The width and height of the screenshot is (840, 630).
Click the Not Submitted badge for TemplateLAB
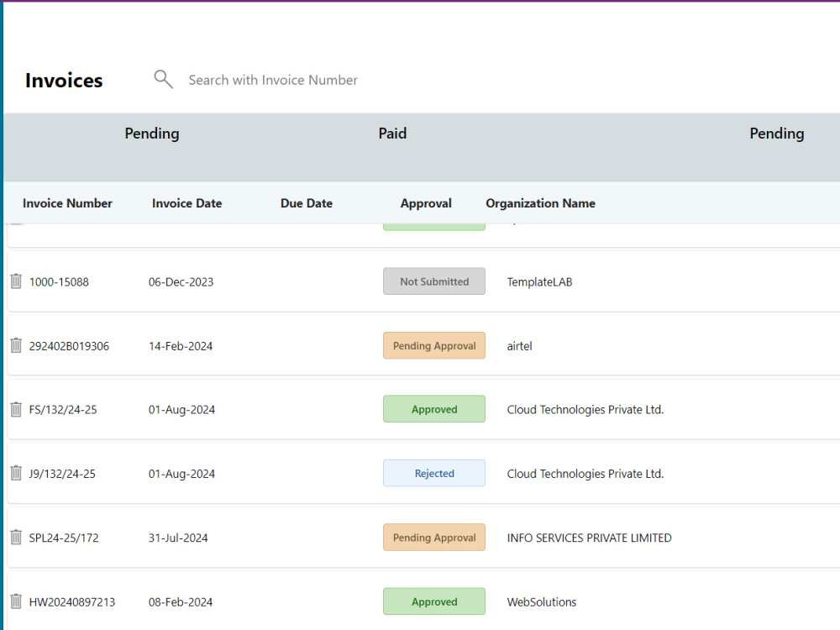433,281
